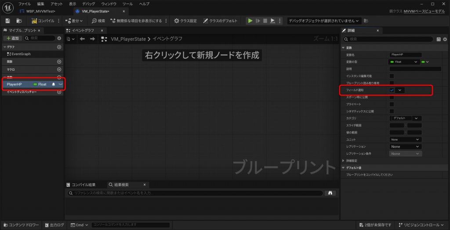The height and width of the screenshot is (230, 450).
Task: Open the My Blueprint panel gear settings
Action: tap(59, 39)
